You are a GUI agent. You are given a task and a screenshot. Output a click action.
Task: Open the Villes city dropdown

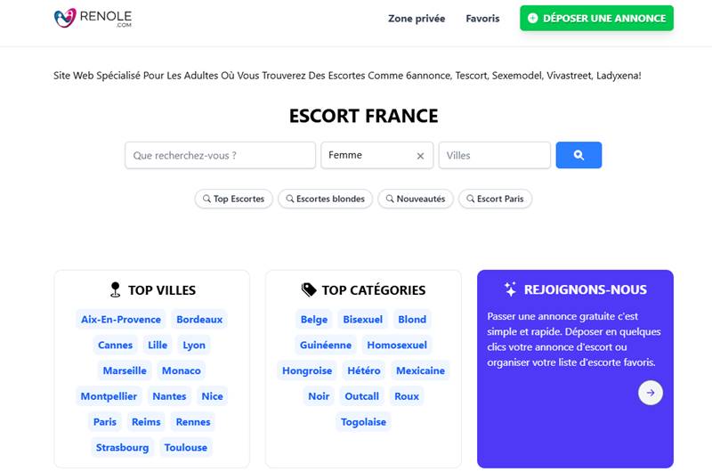(494, 155)
